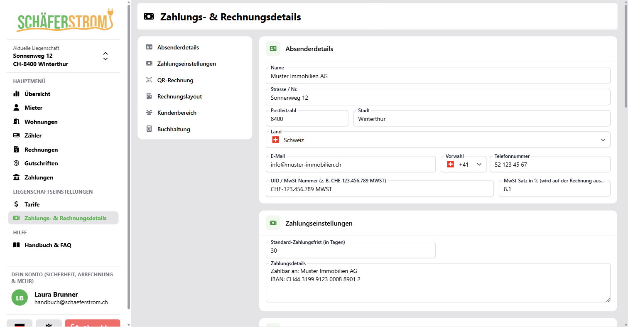628x327 pixels.
Task: Click the green LB avatar circle
Action: pos(20,298)
